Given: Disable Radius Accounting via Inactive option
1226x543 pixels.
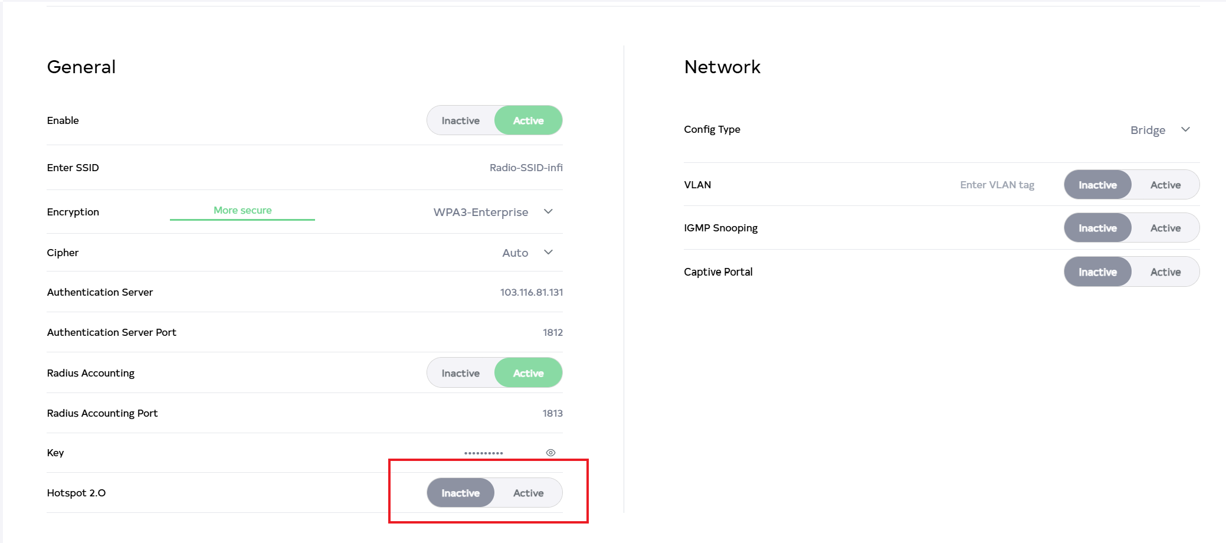Looking at the screenshot, I should (x=461, y=373).
